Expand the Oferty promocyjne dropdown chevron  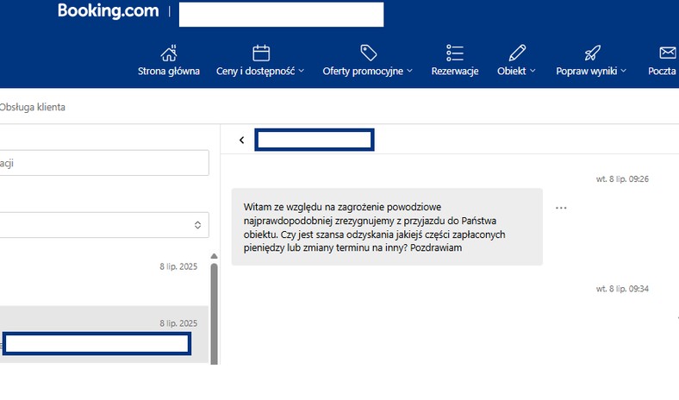click(409, 71)
